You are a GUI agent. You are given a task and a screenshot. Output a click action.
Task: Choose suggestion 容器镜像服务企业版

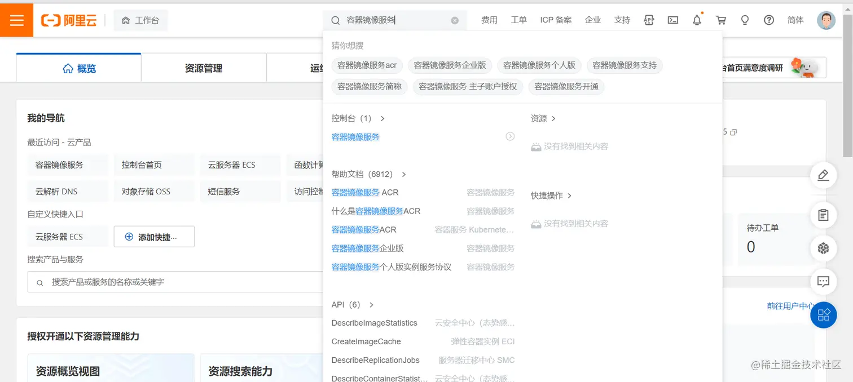click(450, 65)
